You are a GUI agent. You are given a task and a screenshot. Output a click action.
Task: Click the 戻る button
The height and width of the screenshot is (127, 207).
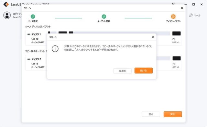[x=151, y=114]
